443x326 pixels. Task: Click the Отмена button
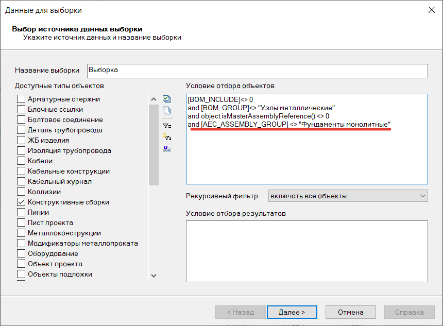tap(351, 312)
